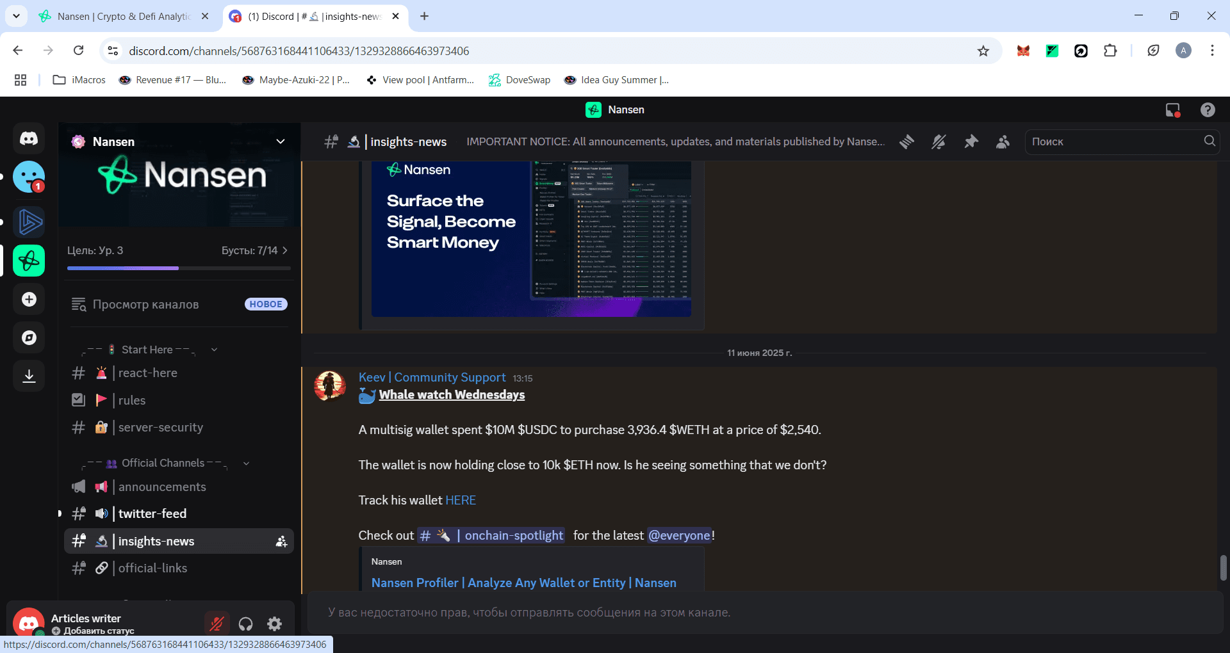Open Discord direct messages home
The height and width of the screenshot is (653, 1230).
coord(29,138)
